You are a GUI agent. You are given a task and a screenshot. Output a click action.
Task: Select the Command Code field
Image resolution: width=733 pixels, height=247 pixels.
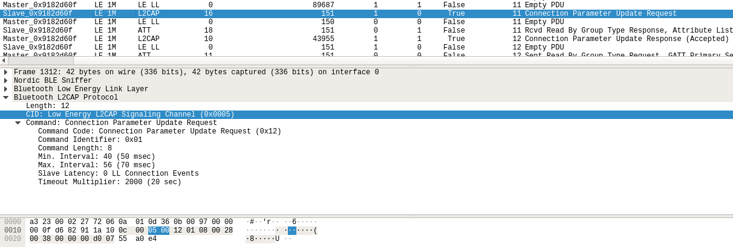point(160,132)
